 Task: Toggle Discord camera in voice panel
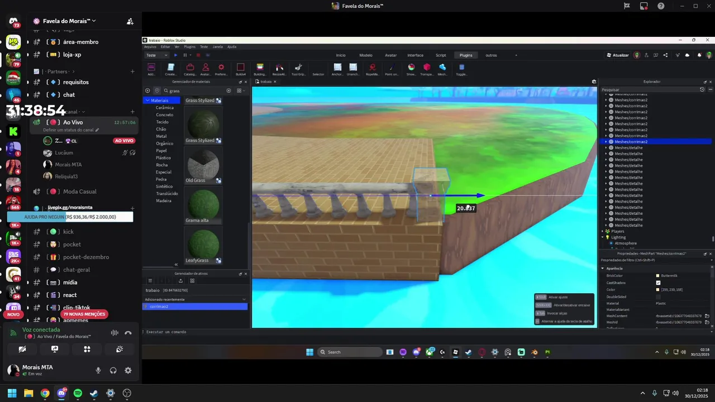[22, 349]
